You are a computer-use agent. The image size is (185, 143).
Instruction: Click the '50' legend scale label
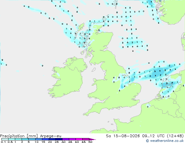point(90,142)
